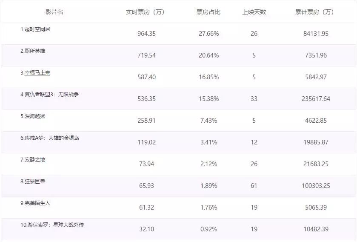357x242 pixels.
Task: Click the real-time box office value 61.32
Action: click(147, 207)
